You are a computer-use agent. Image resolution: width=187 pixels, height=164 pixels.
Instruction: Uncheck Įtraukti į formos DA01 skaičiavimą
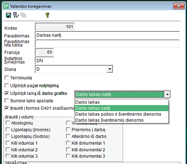click(7, 108)
